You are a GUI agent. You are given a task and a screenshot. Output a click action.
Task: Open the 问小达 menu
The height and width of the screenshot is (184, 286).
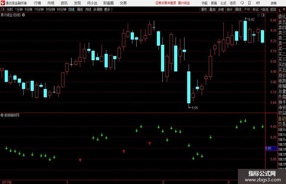92,3
